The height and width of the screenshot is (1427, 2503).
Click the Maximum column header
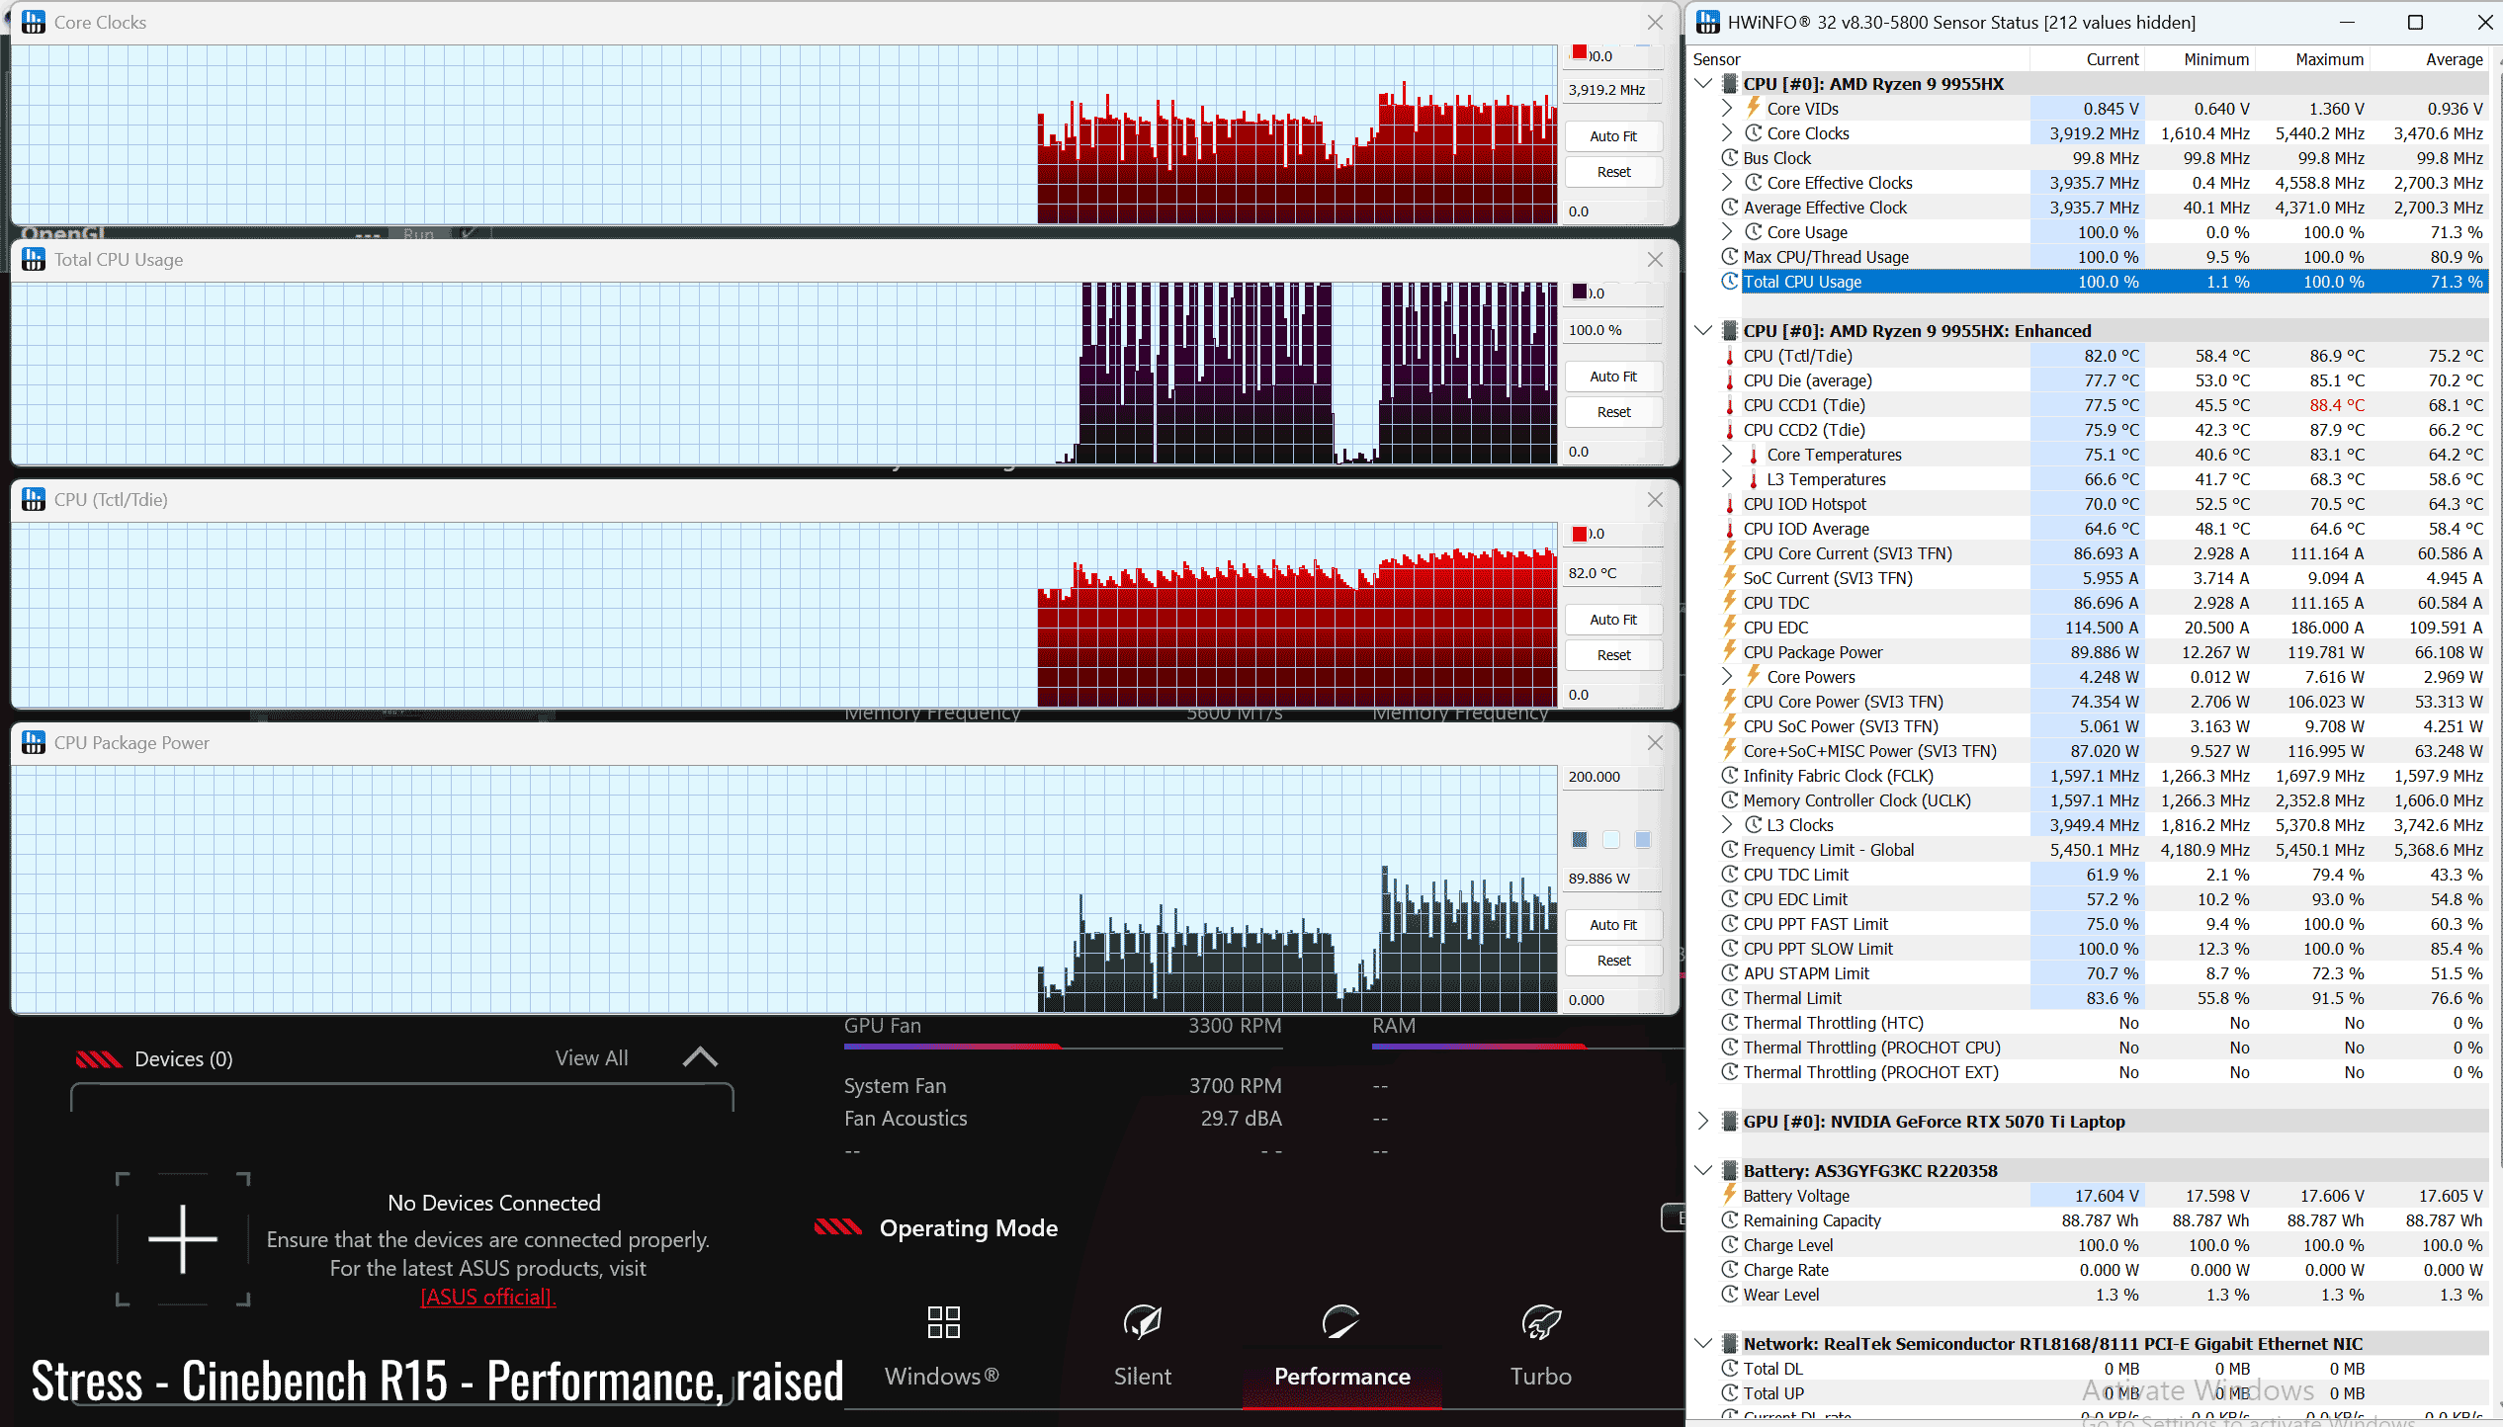point(2328,59)
